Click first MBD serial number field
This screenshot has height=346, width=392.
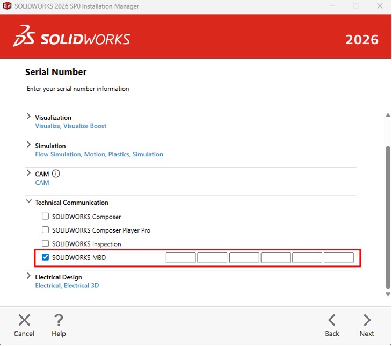click(x=181, y=258)
